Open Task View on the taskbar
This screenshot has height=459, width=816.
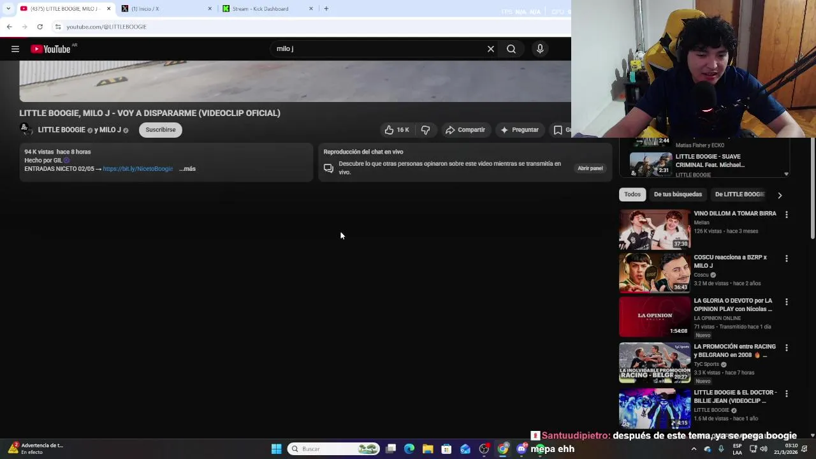click(x=391, y=449)
